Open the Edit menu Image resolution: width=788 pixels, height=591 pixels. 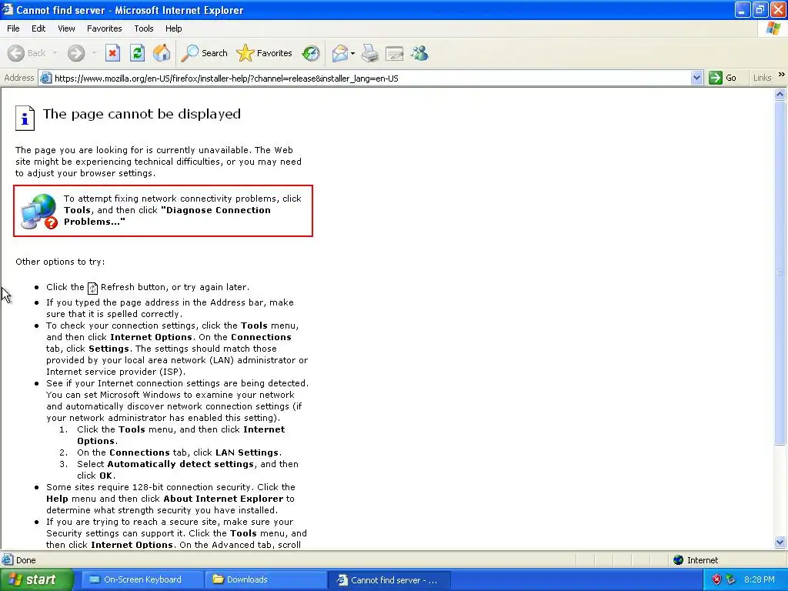tap(38, 28)
